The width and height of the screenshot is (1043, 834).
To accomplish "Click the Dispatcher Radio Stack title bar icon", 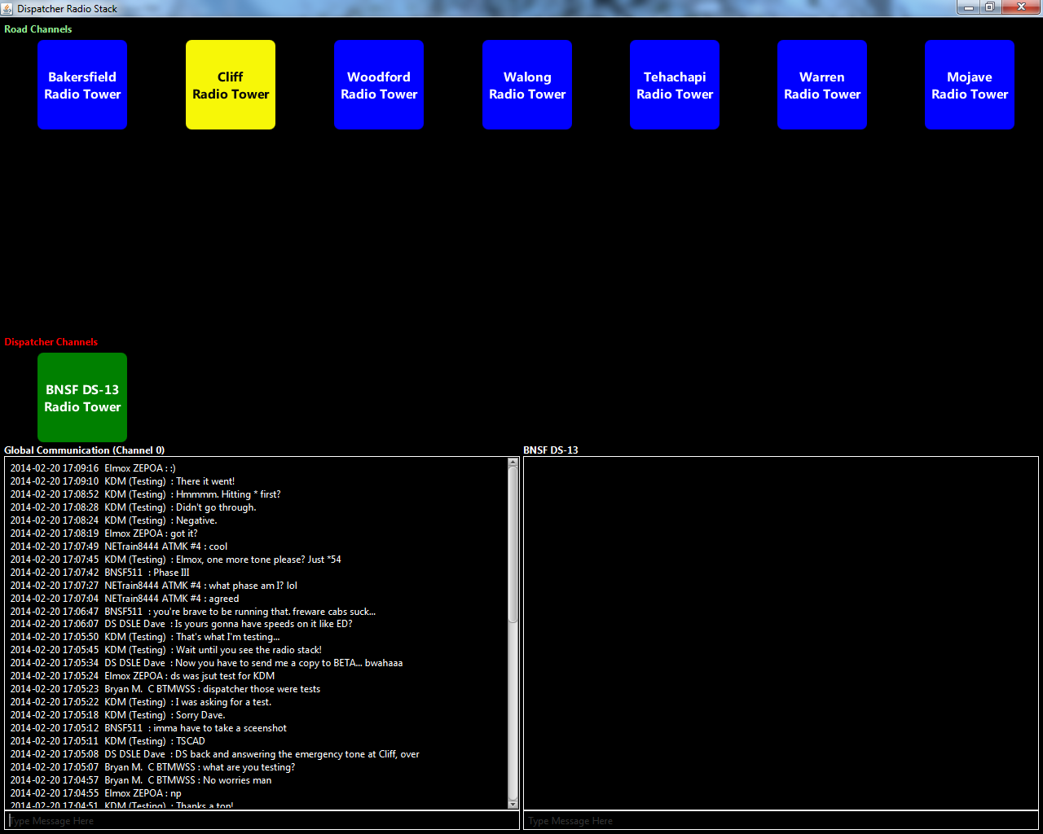I will [x=7, y=8].
